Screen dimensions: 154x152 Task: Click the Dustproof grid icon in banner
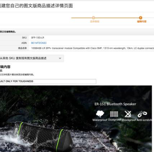pos(114,114)
